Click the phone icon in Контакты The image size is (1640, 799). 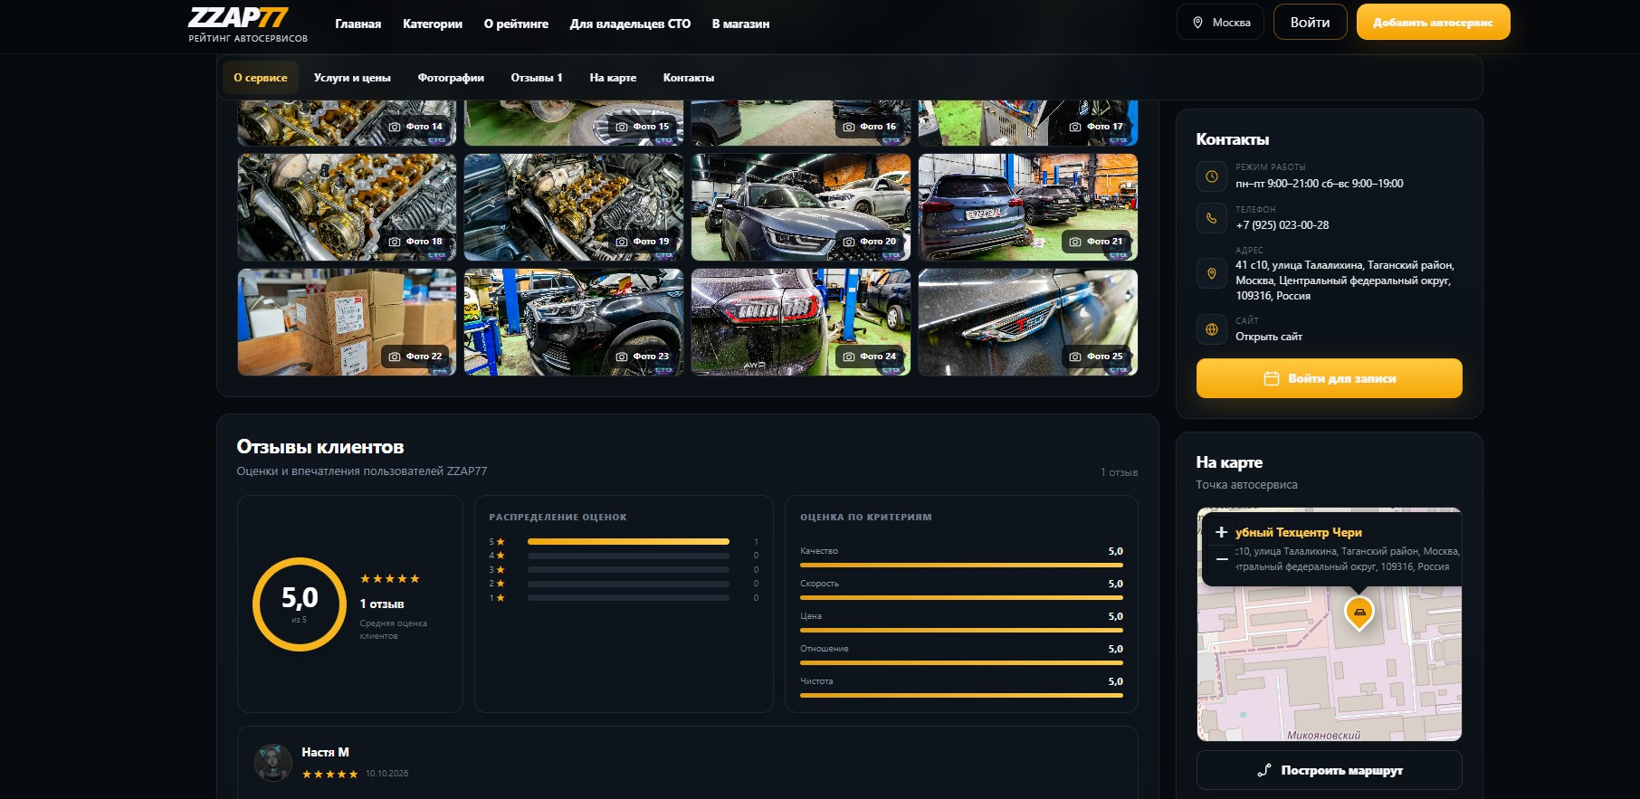1211,218
